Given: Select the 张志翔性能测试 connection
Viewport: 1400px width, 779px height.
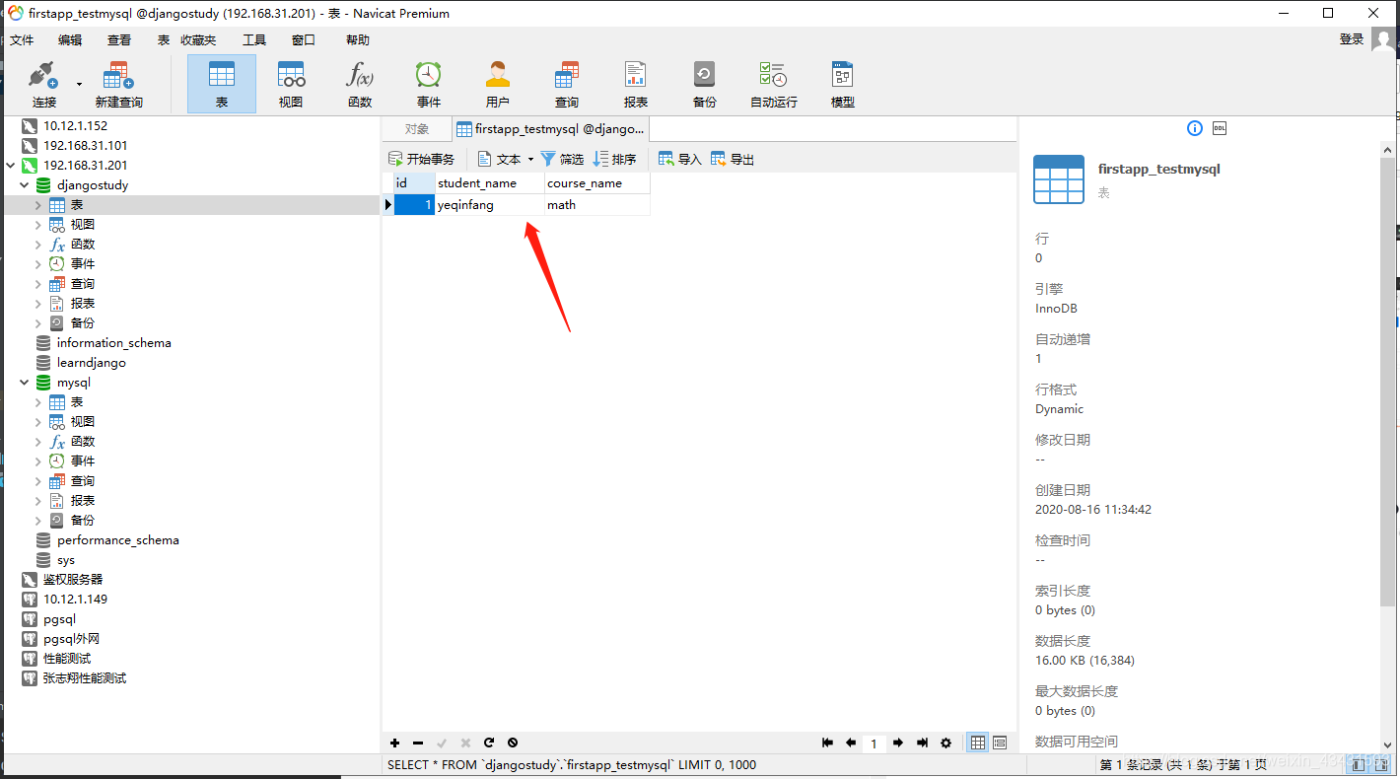Looking at the screenshot, I should click(x=85, y=678).
